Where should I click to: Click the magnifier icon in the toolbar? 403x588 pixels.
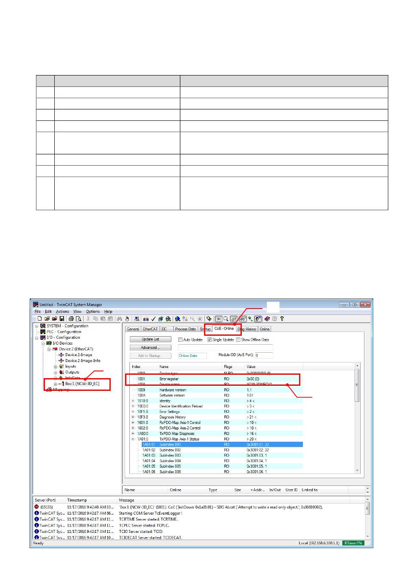click(226, 319)
